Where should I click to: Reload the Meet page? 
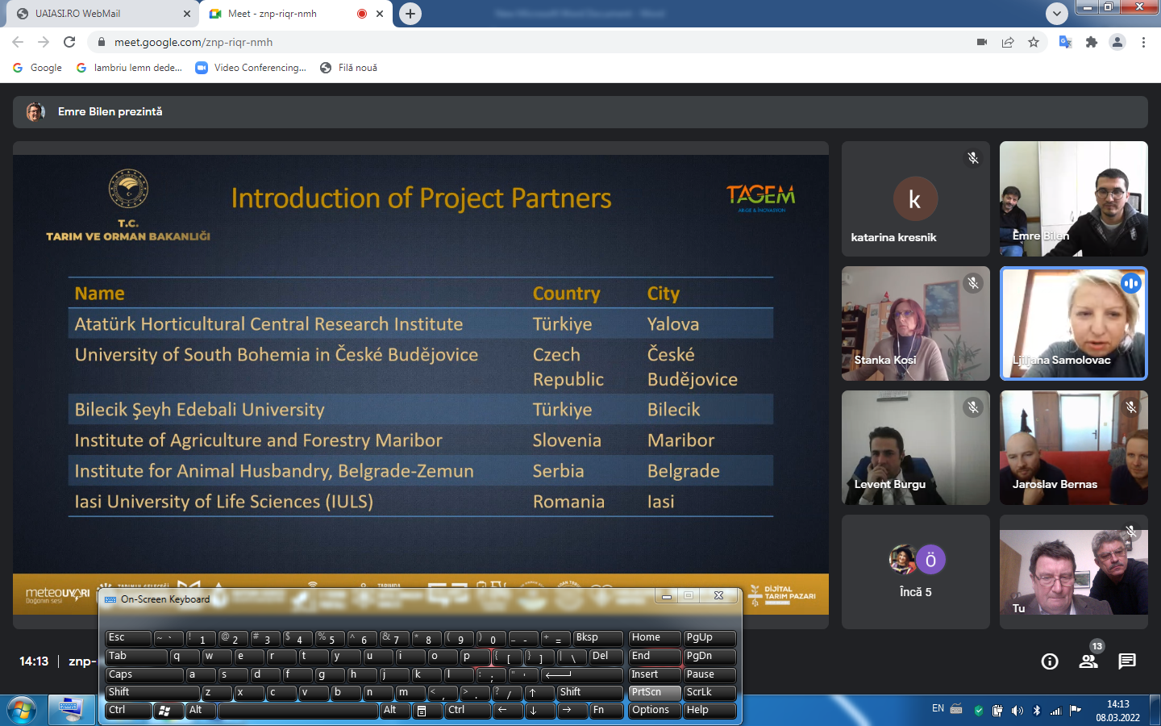tap(69, 42)
